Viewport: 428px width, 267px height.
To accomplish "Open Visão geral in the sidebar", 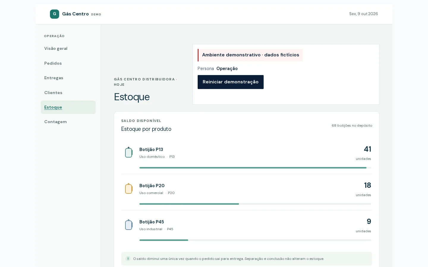I will click(68, 48).
